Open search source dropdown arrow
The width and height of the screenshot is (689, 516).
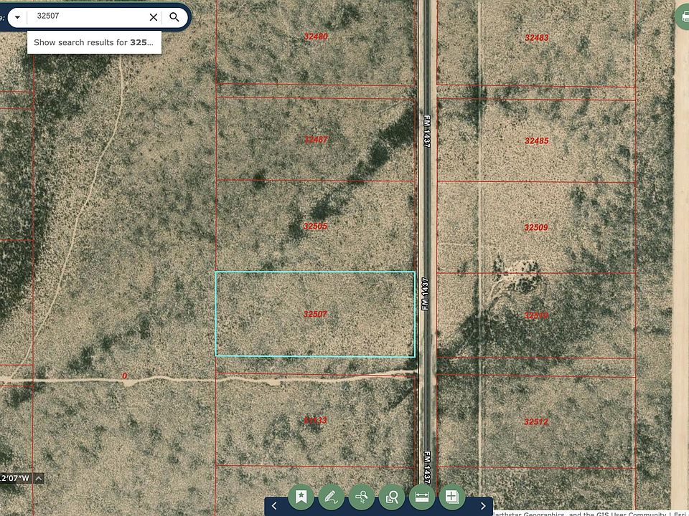tap(17, 17)
